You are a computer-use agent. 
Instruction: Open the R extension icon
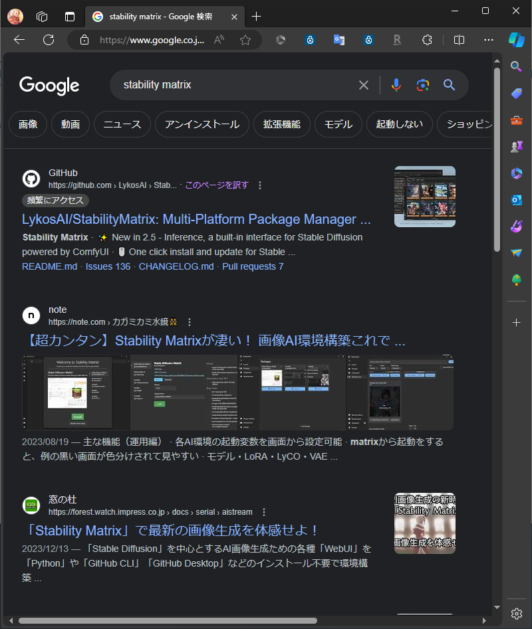tap(397, 40)
